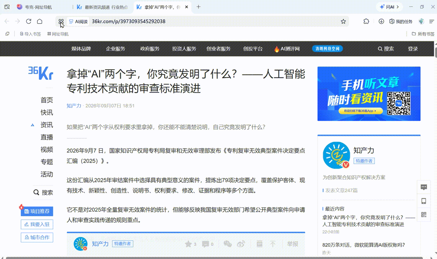Click the 举报 report link in the article bar
This screenshot has height=259, width=437.
point(293,244)
